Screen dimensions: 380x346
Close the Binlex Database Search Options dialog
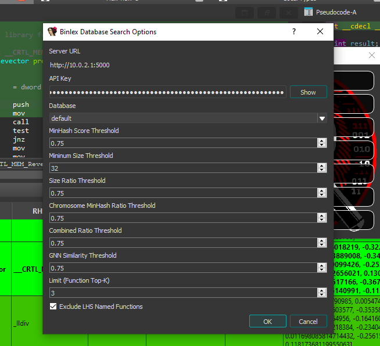(x=320, y=31)
